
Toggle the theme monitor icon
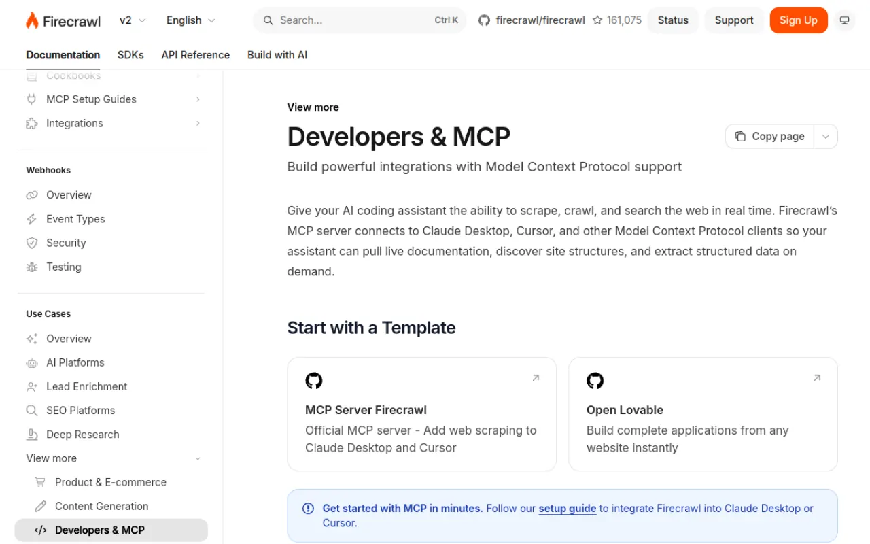(845, 20)
